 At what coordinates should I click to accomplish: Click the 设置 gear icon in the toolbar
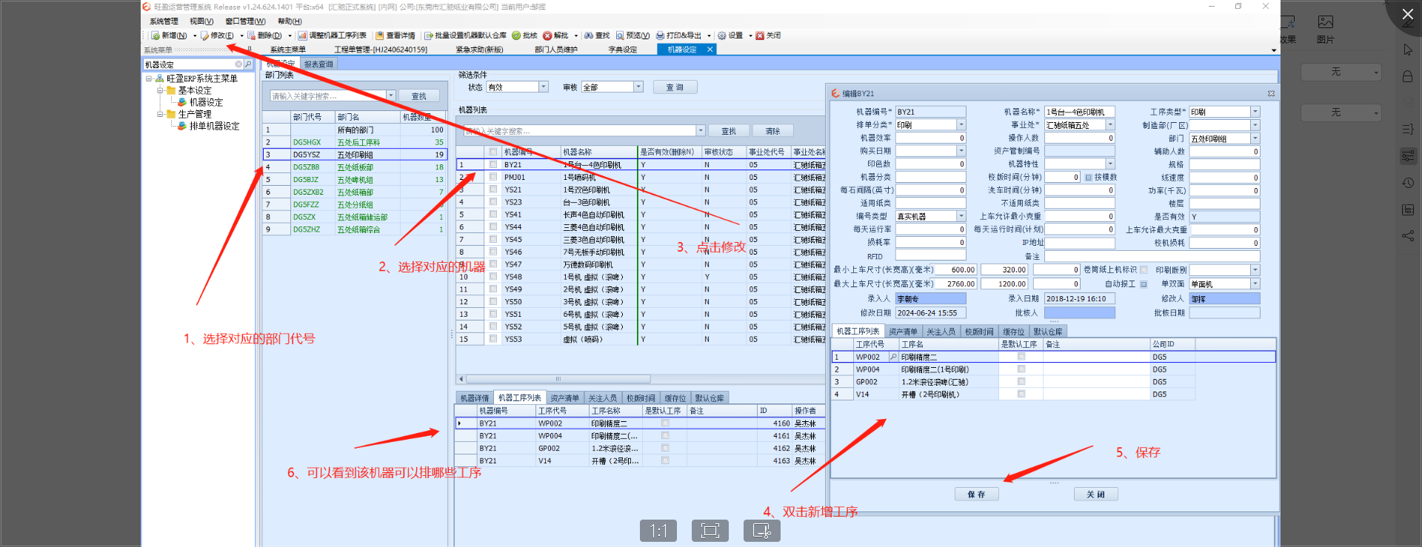(722, 36)
